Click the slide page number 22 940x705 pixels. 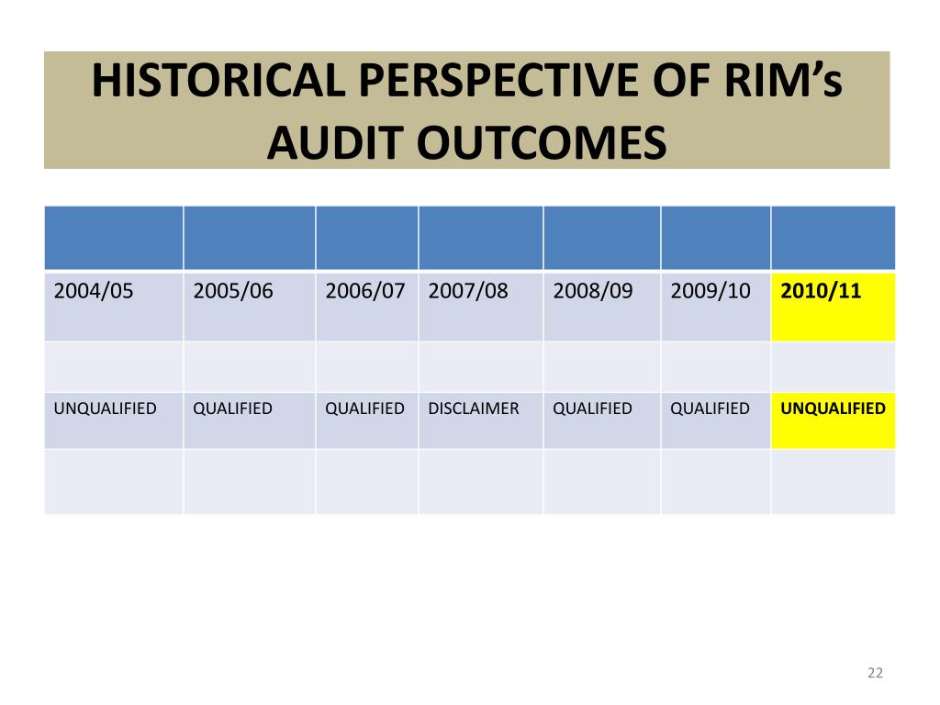coord(875,673)
